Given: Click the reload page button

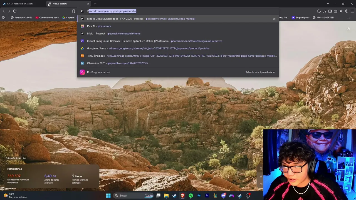Looking at the screenshot, I should pos(15,11).
